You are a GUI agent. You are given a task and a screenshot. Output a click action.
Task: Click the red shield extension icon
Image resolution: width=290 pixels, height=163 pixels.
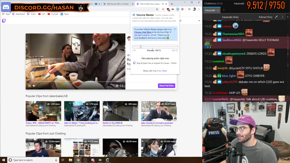click(168, 9)
